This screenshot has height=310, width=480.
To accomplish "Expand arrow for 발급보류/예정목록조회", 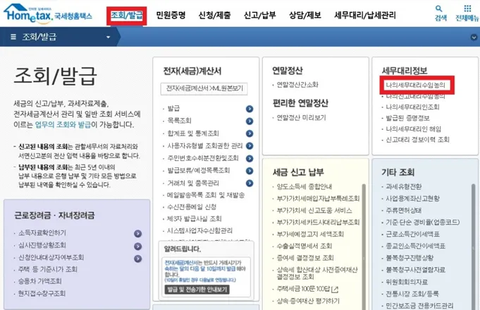I will [x=250, y=171].
